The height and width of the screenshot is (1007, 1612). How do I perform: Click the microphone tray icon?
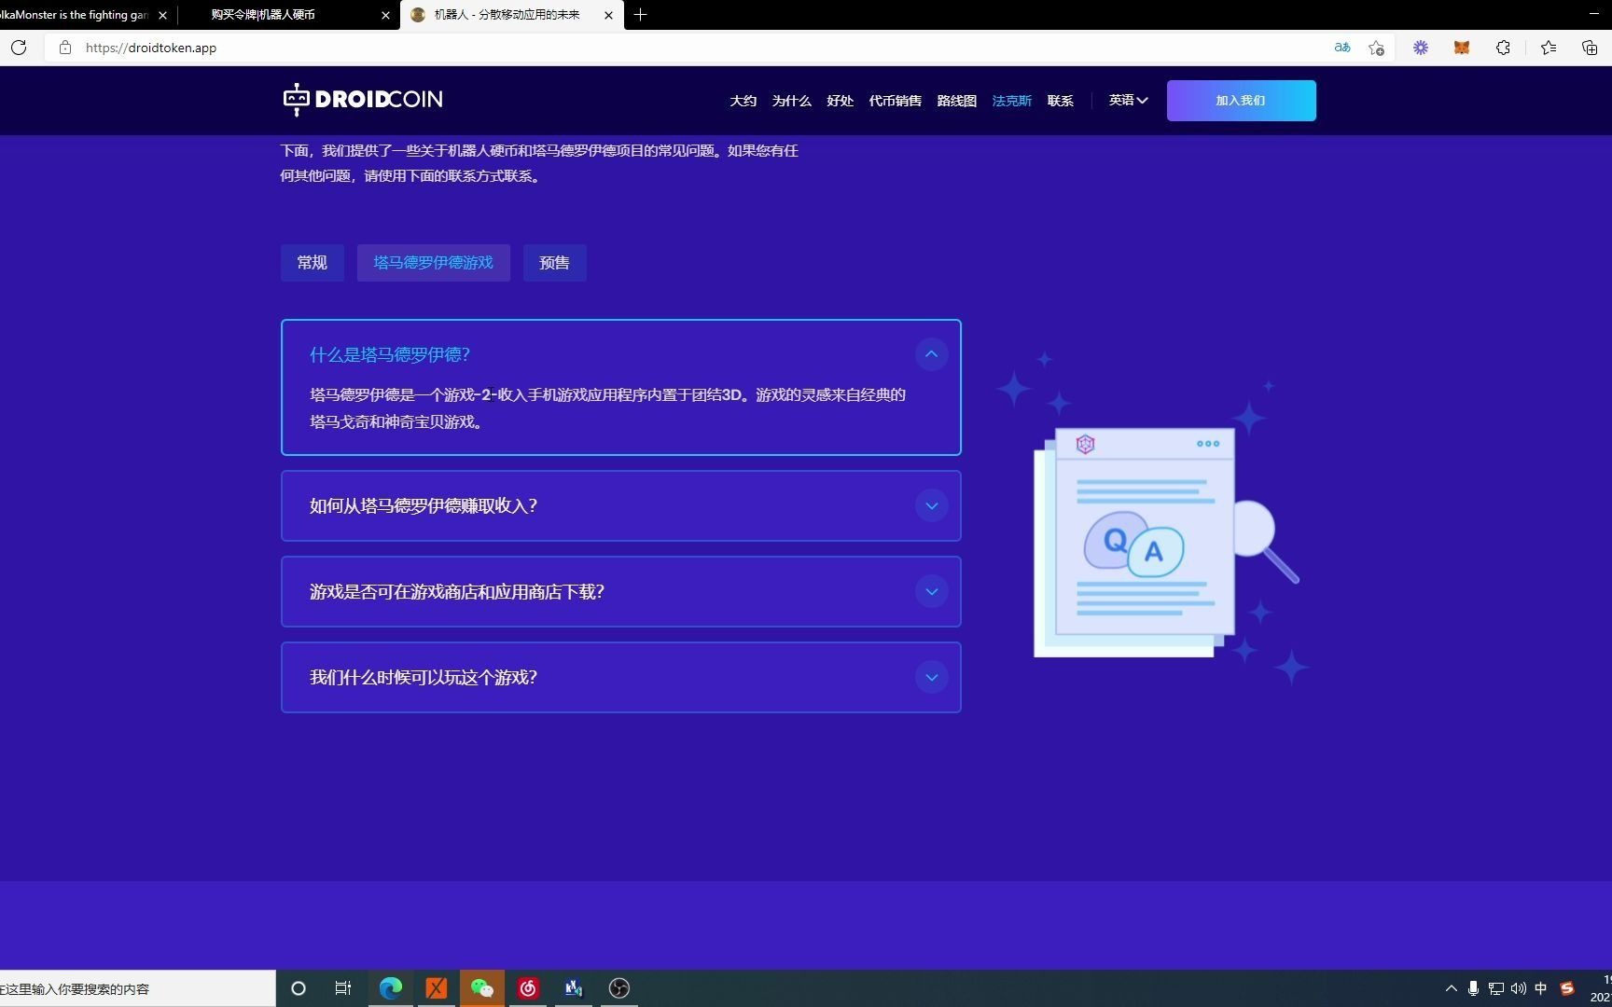tap(1473, 988)
